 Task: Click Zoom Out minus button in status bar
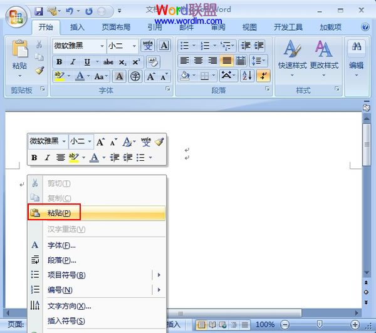[285, 325]
